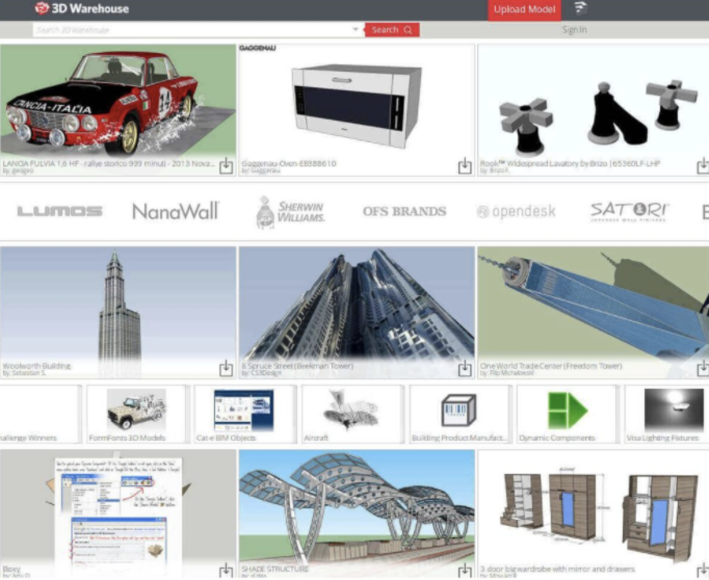Download the Boxy model

pyautogui.click(x=226, y=571)
